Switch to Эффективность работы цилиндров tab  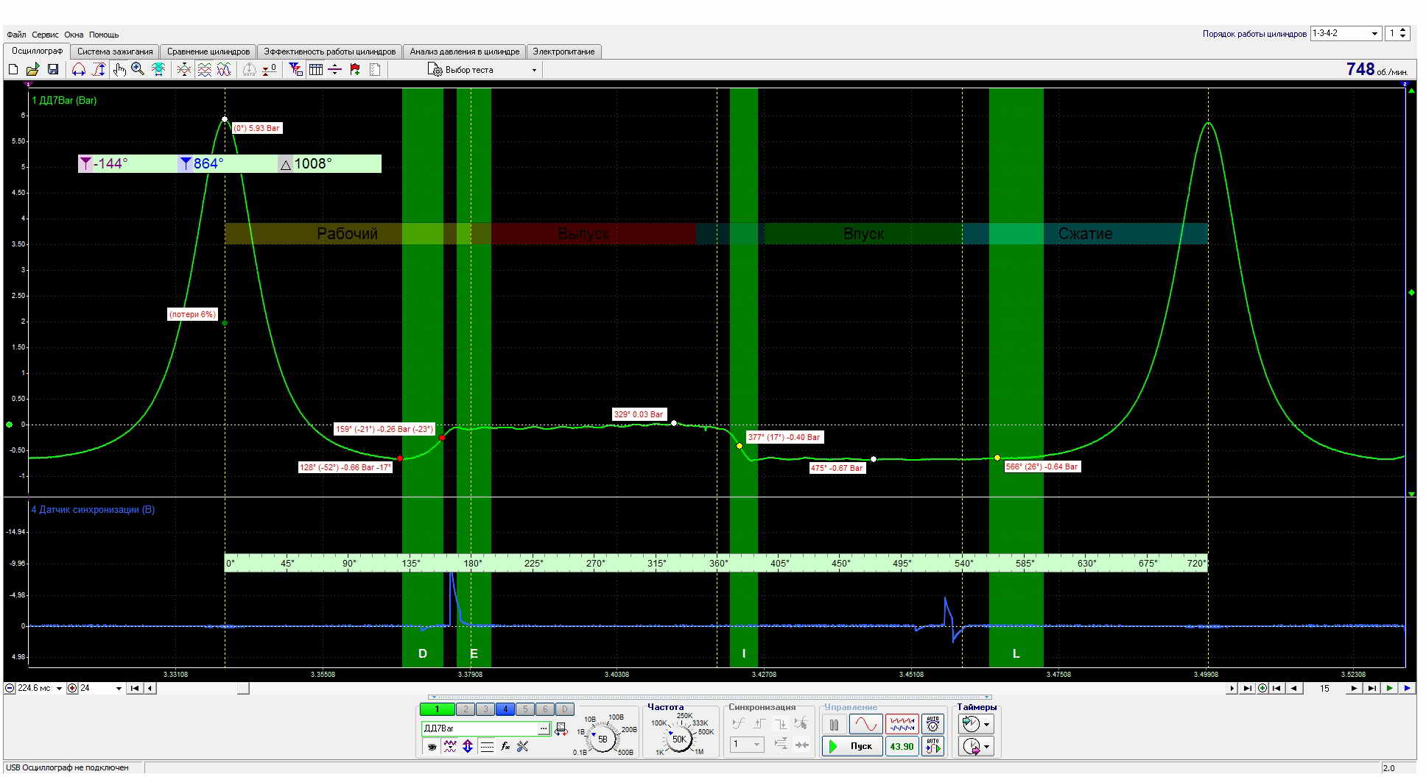coord(330,52)
